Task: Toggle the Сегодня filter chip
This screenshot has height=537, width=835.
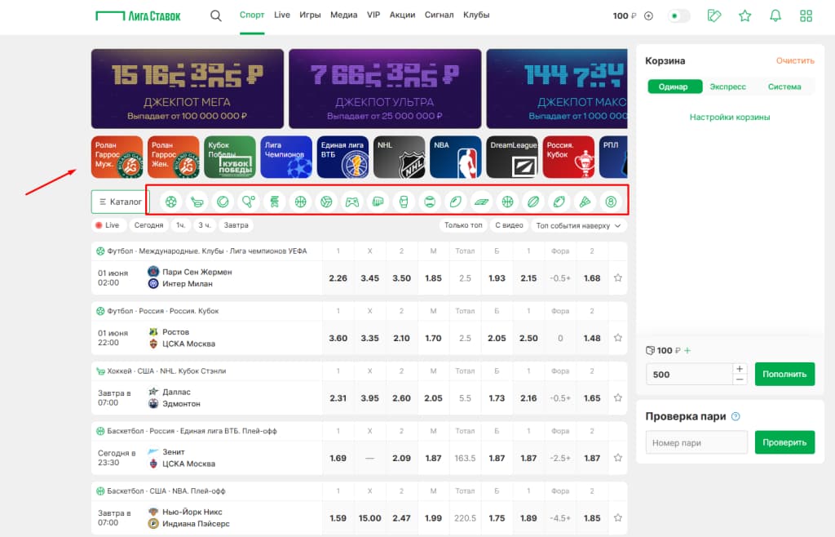Action: coord(148,225)
